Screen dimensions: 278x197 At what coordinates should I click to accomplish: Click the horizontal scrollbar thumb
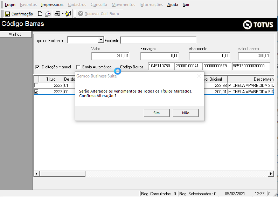click(x=62, y=174)
